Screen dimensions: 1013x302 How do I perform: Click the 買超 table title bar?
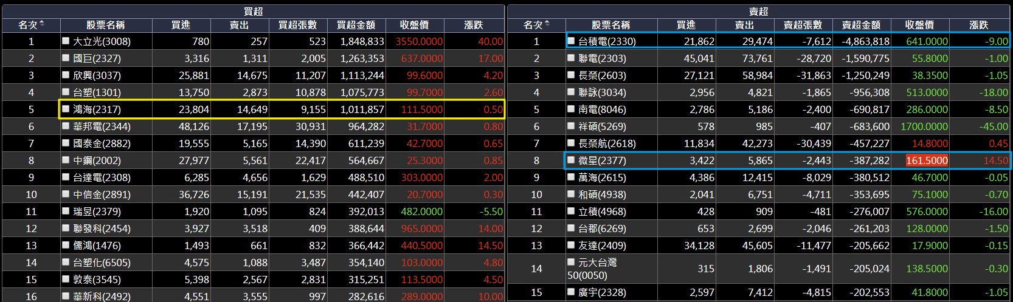[x=253, y=11]
